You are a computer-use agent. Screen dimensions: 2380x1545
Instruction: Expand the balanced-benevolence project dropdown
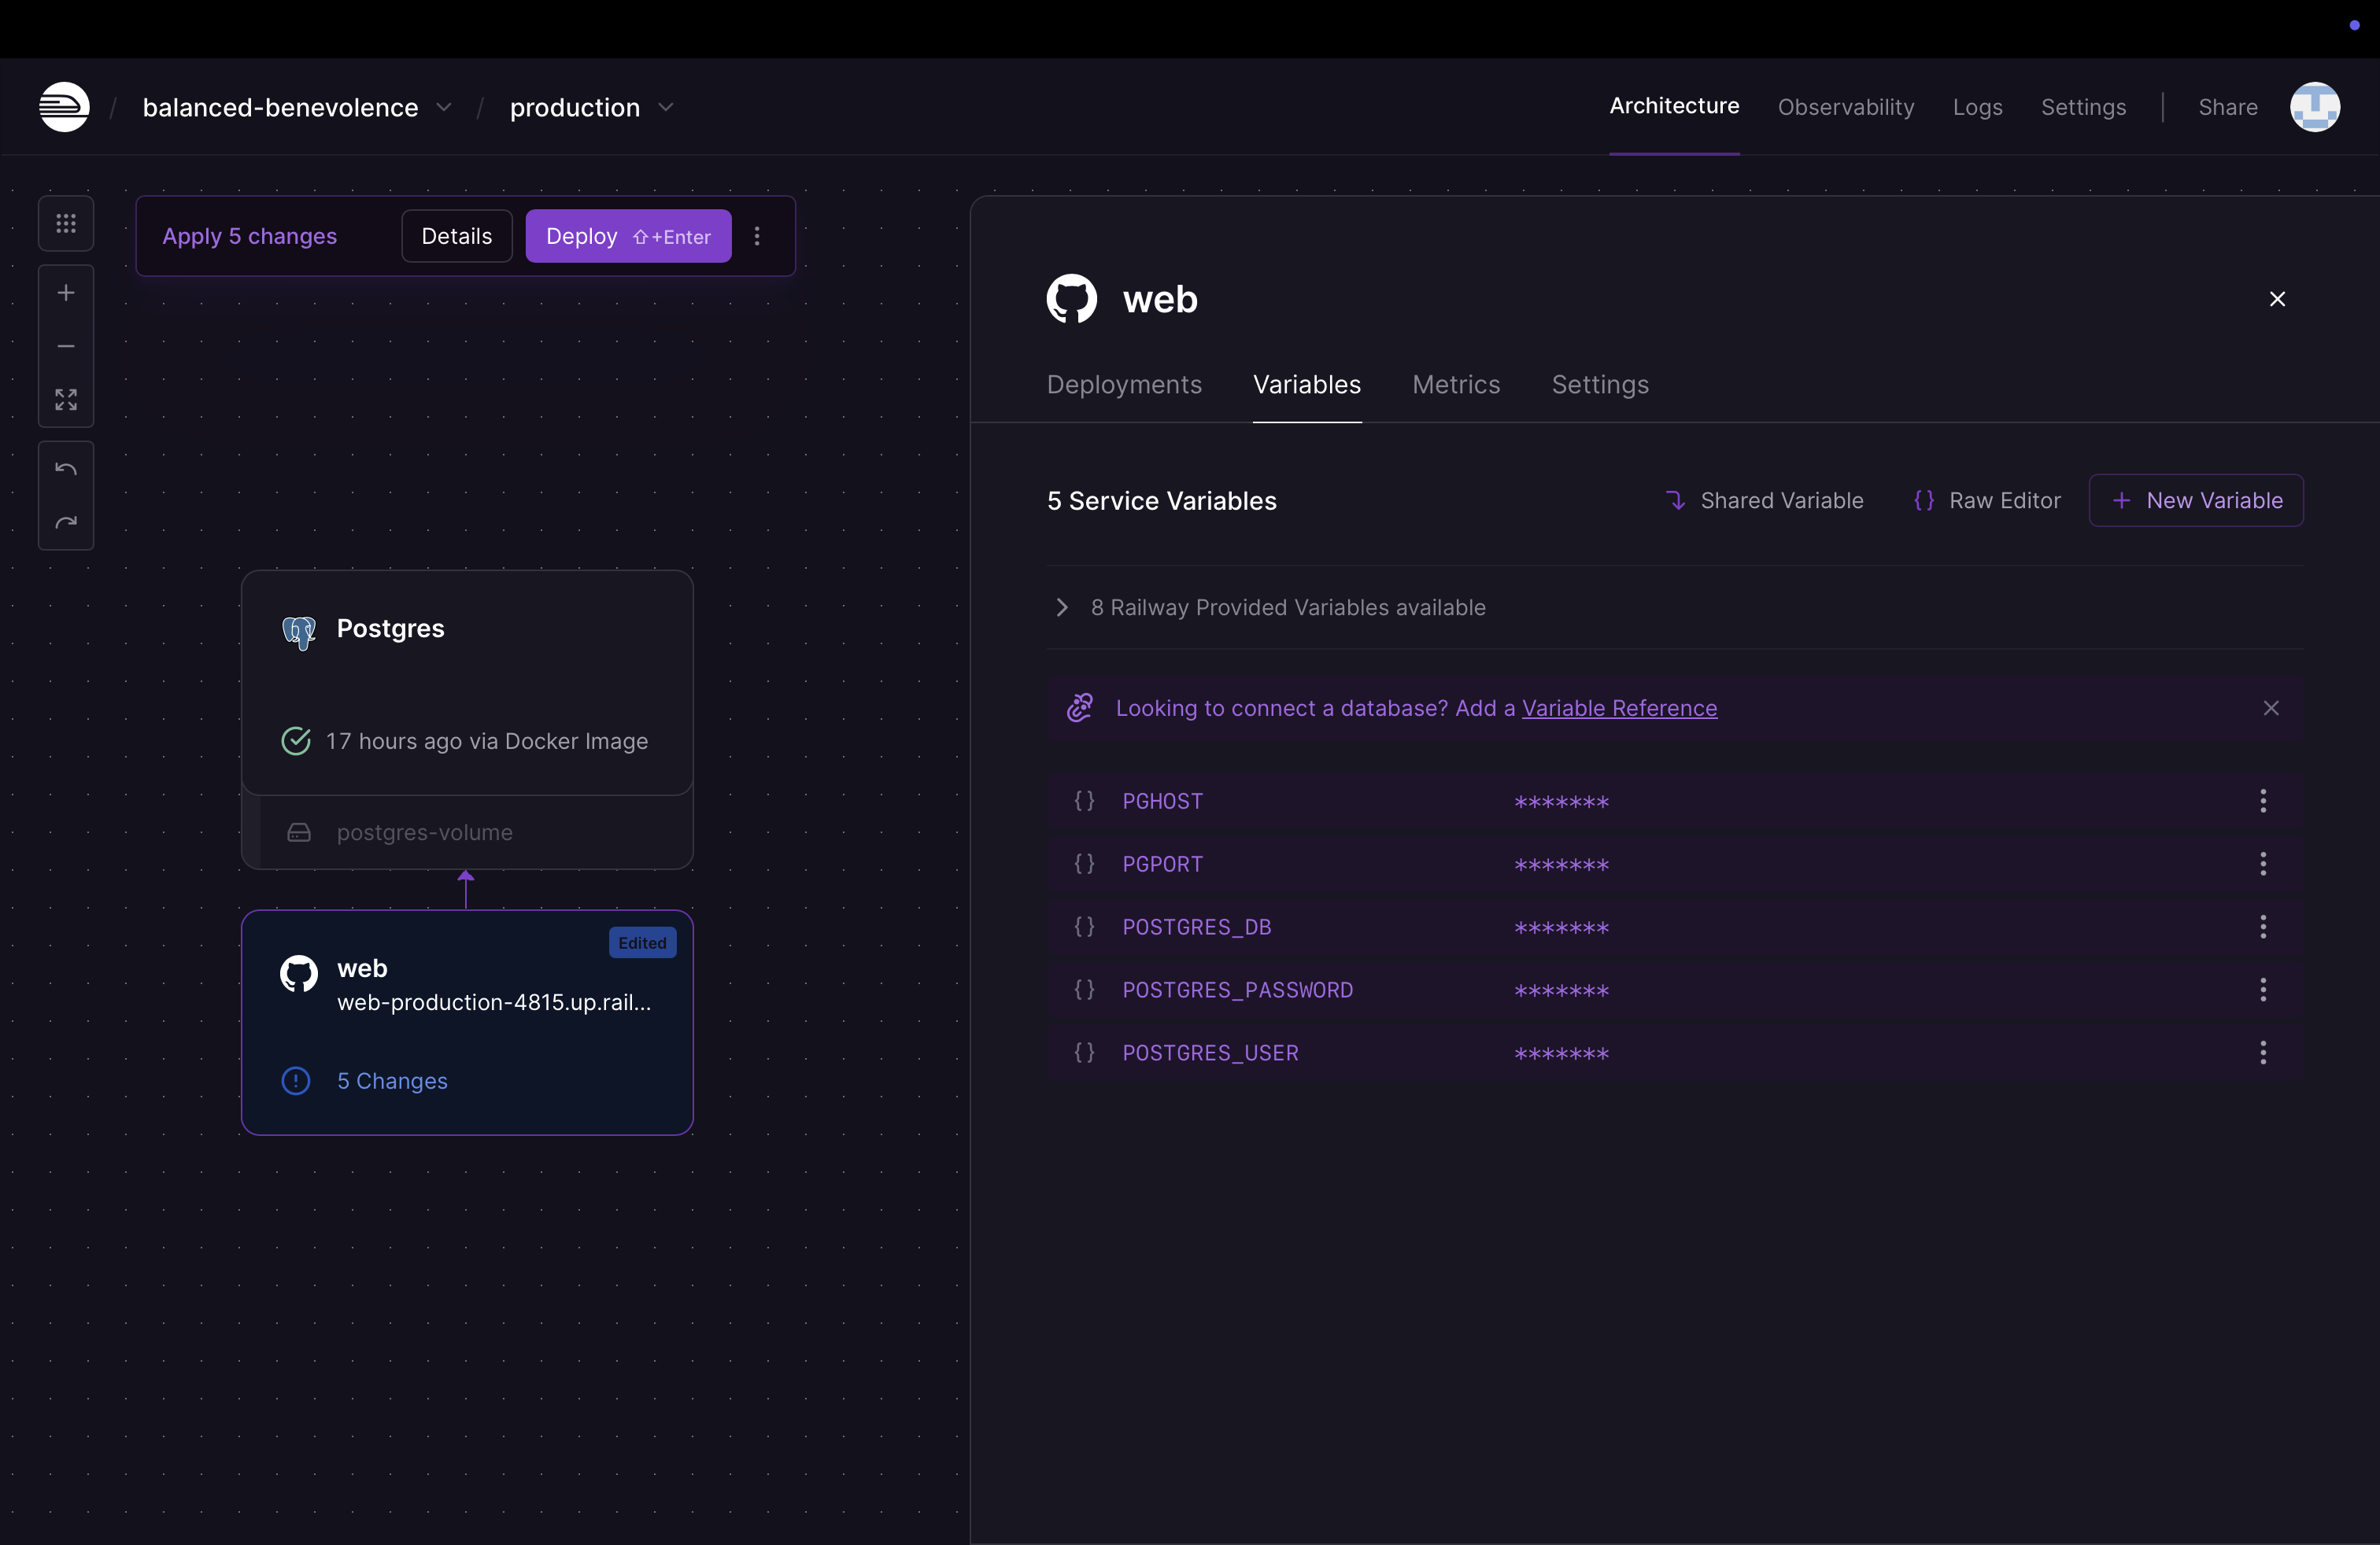pyautogui.click(x=444, y=107)
